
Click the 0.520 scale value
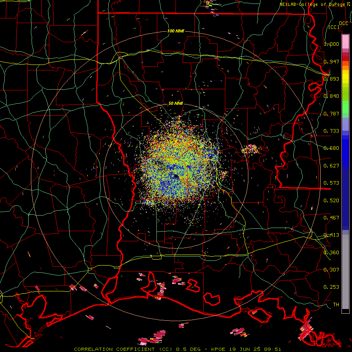[x=331, y=200]
